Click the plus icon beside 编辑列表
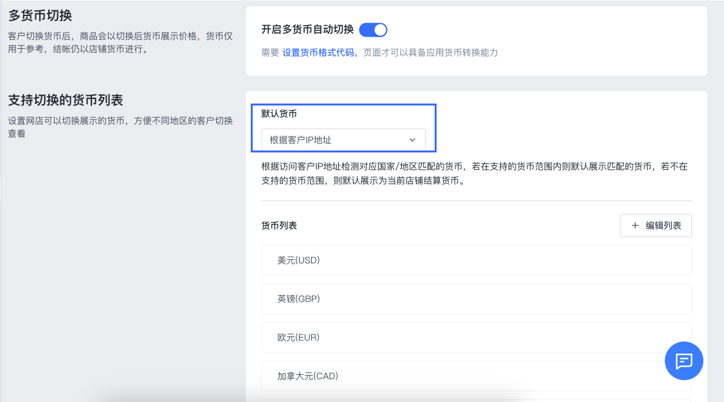 pos(635,226)
